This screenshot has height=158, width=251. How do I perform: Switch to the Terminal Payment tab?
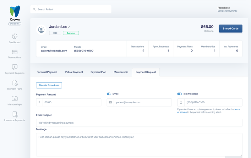(x=47, y=72)
